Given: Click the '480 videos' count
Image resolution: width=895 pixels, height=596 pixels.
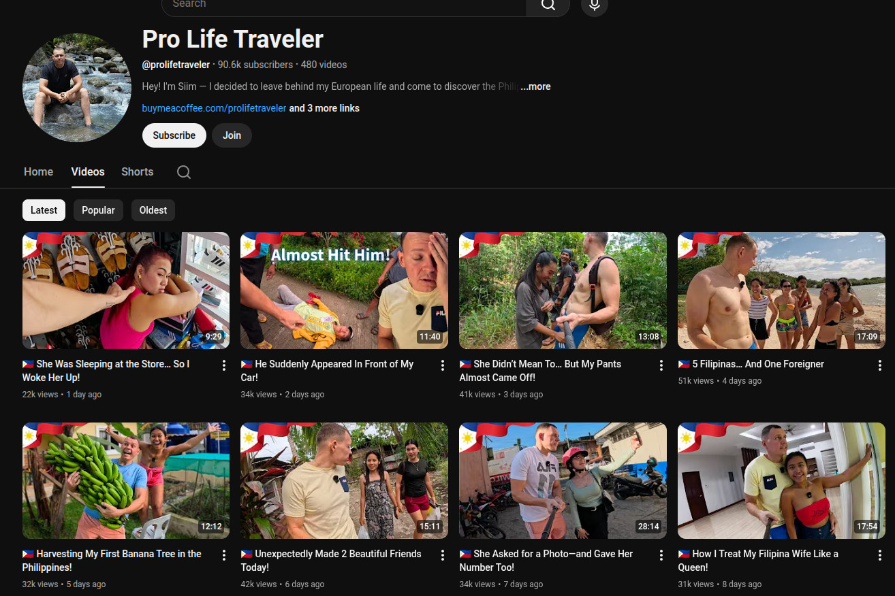Looking at the screenshot, I should 324,65.
